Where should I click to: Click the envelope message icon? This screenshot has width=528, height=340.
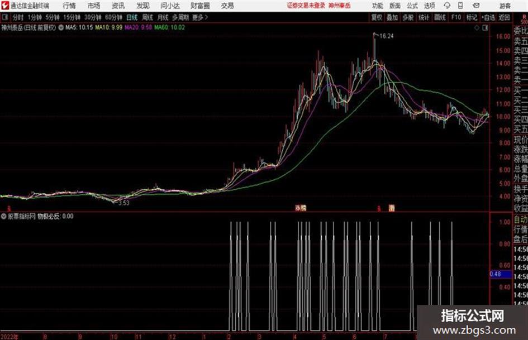coord(476,6)
